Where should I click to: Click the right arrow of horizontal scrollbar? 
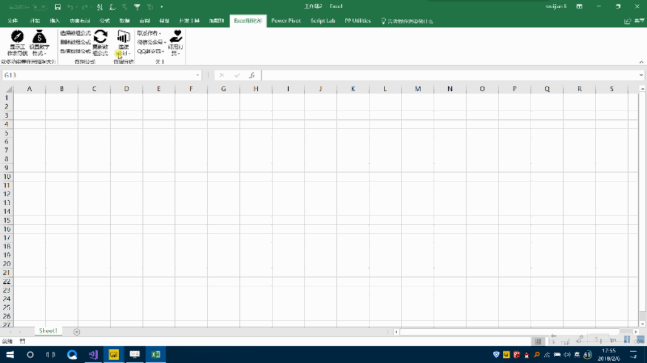(636, 332)
